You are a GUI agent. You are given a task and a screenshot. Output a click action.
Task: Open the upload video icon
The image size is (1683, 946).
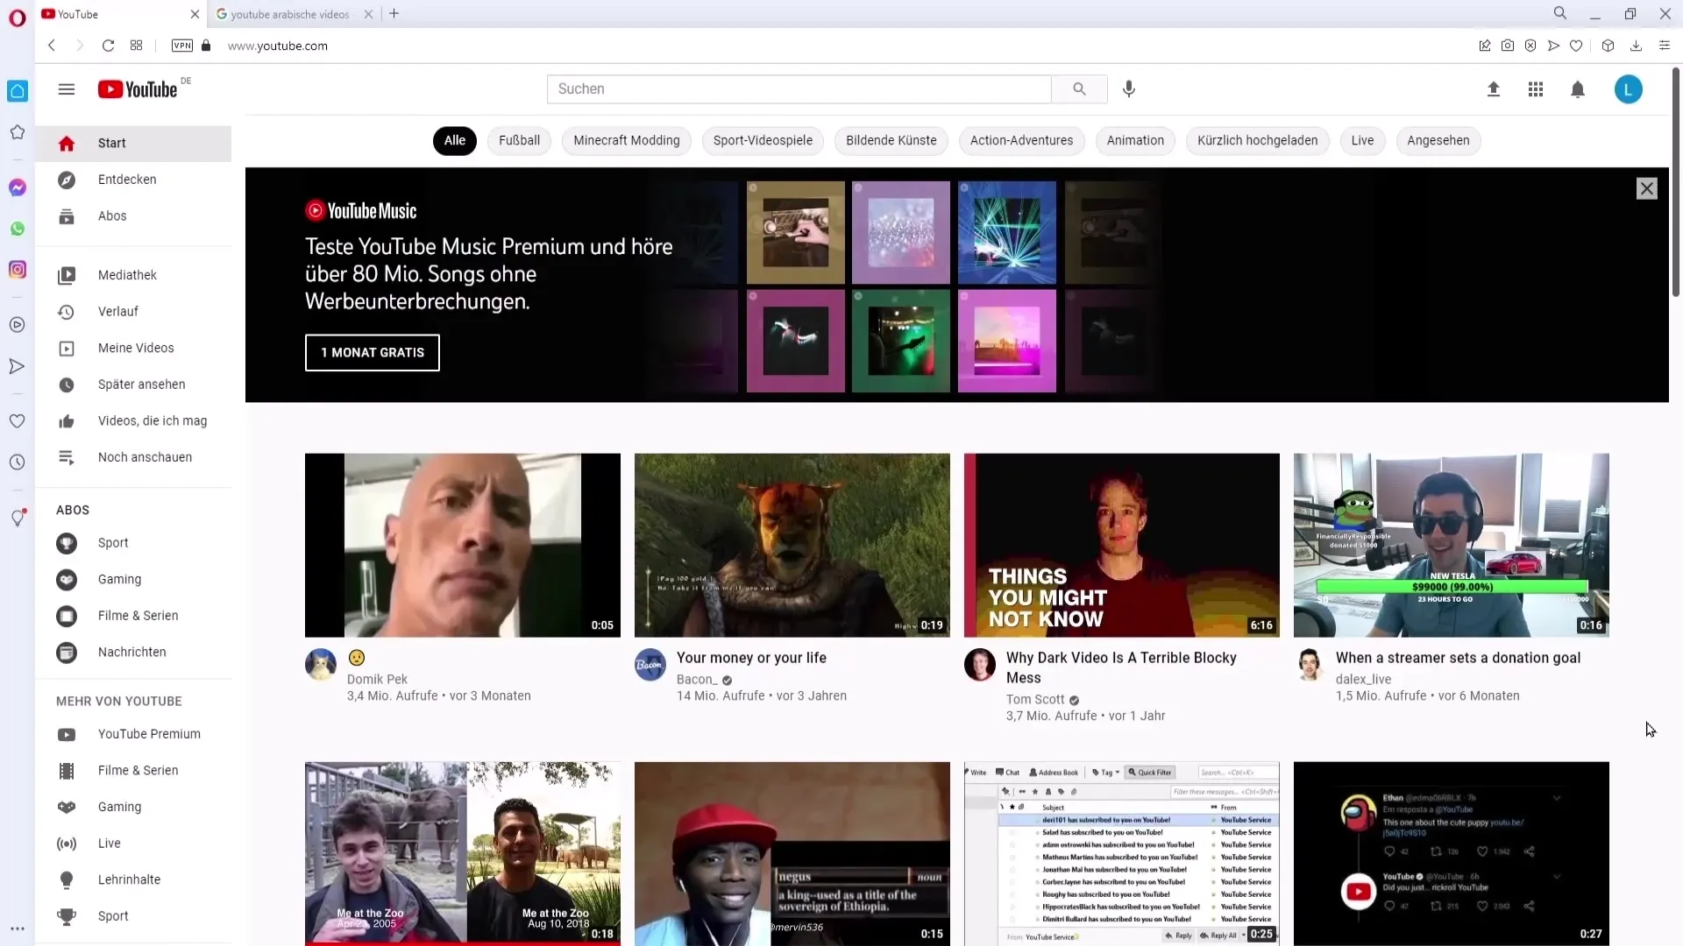tap(1494, 89)
